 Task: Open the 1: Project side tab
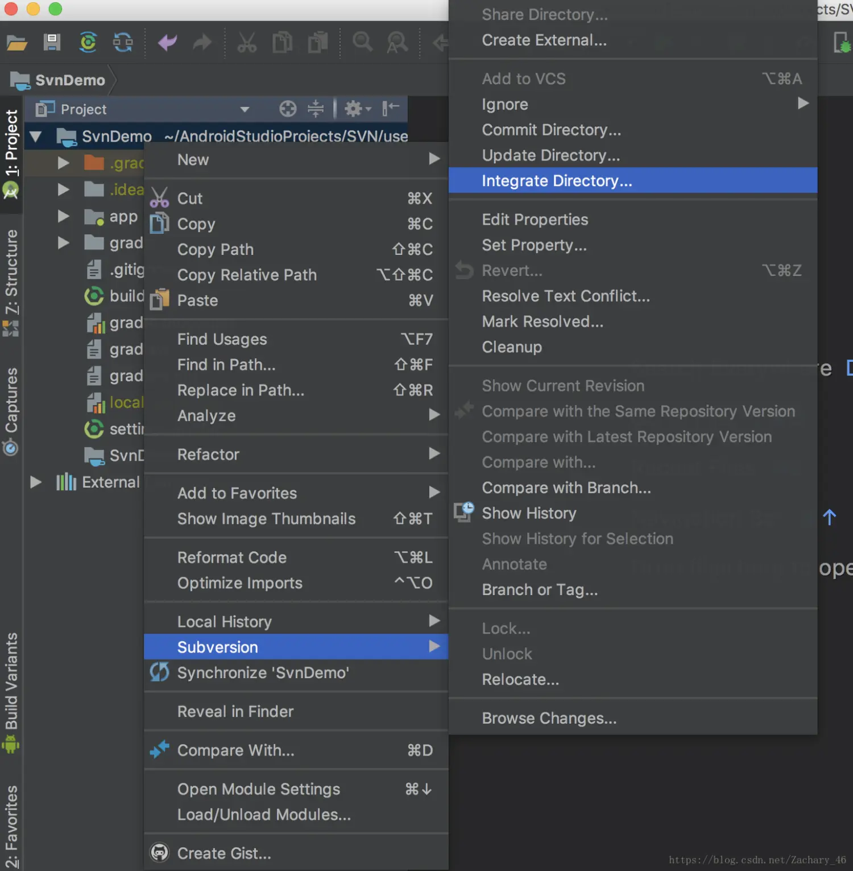coord(11,154)
